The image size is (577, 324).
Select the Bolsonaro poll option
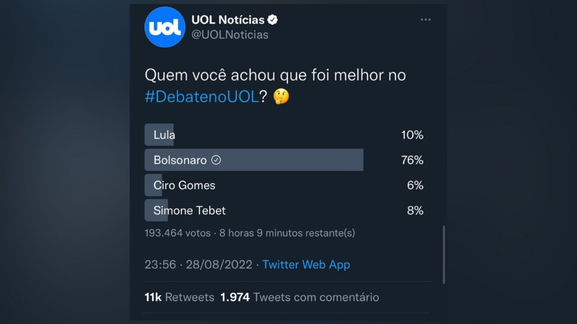pos(180,160)
